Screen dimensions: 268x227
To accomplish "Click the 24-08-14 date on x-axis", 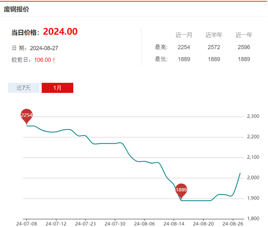I will click(173, 223).
